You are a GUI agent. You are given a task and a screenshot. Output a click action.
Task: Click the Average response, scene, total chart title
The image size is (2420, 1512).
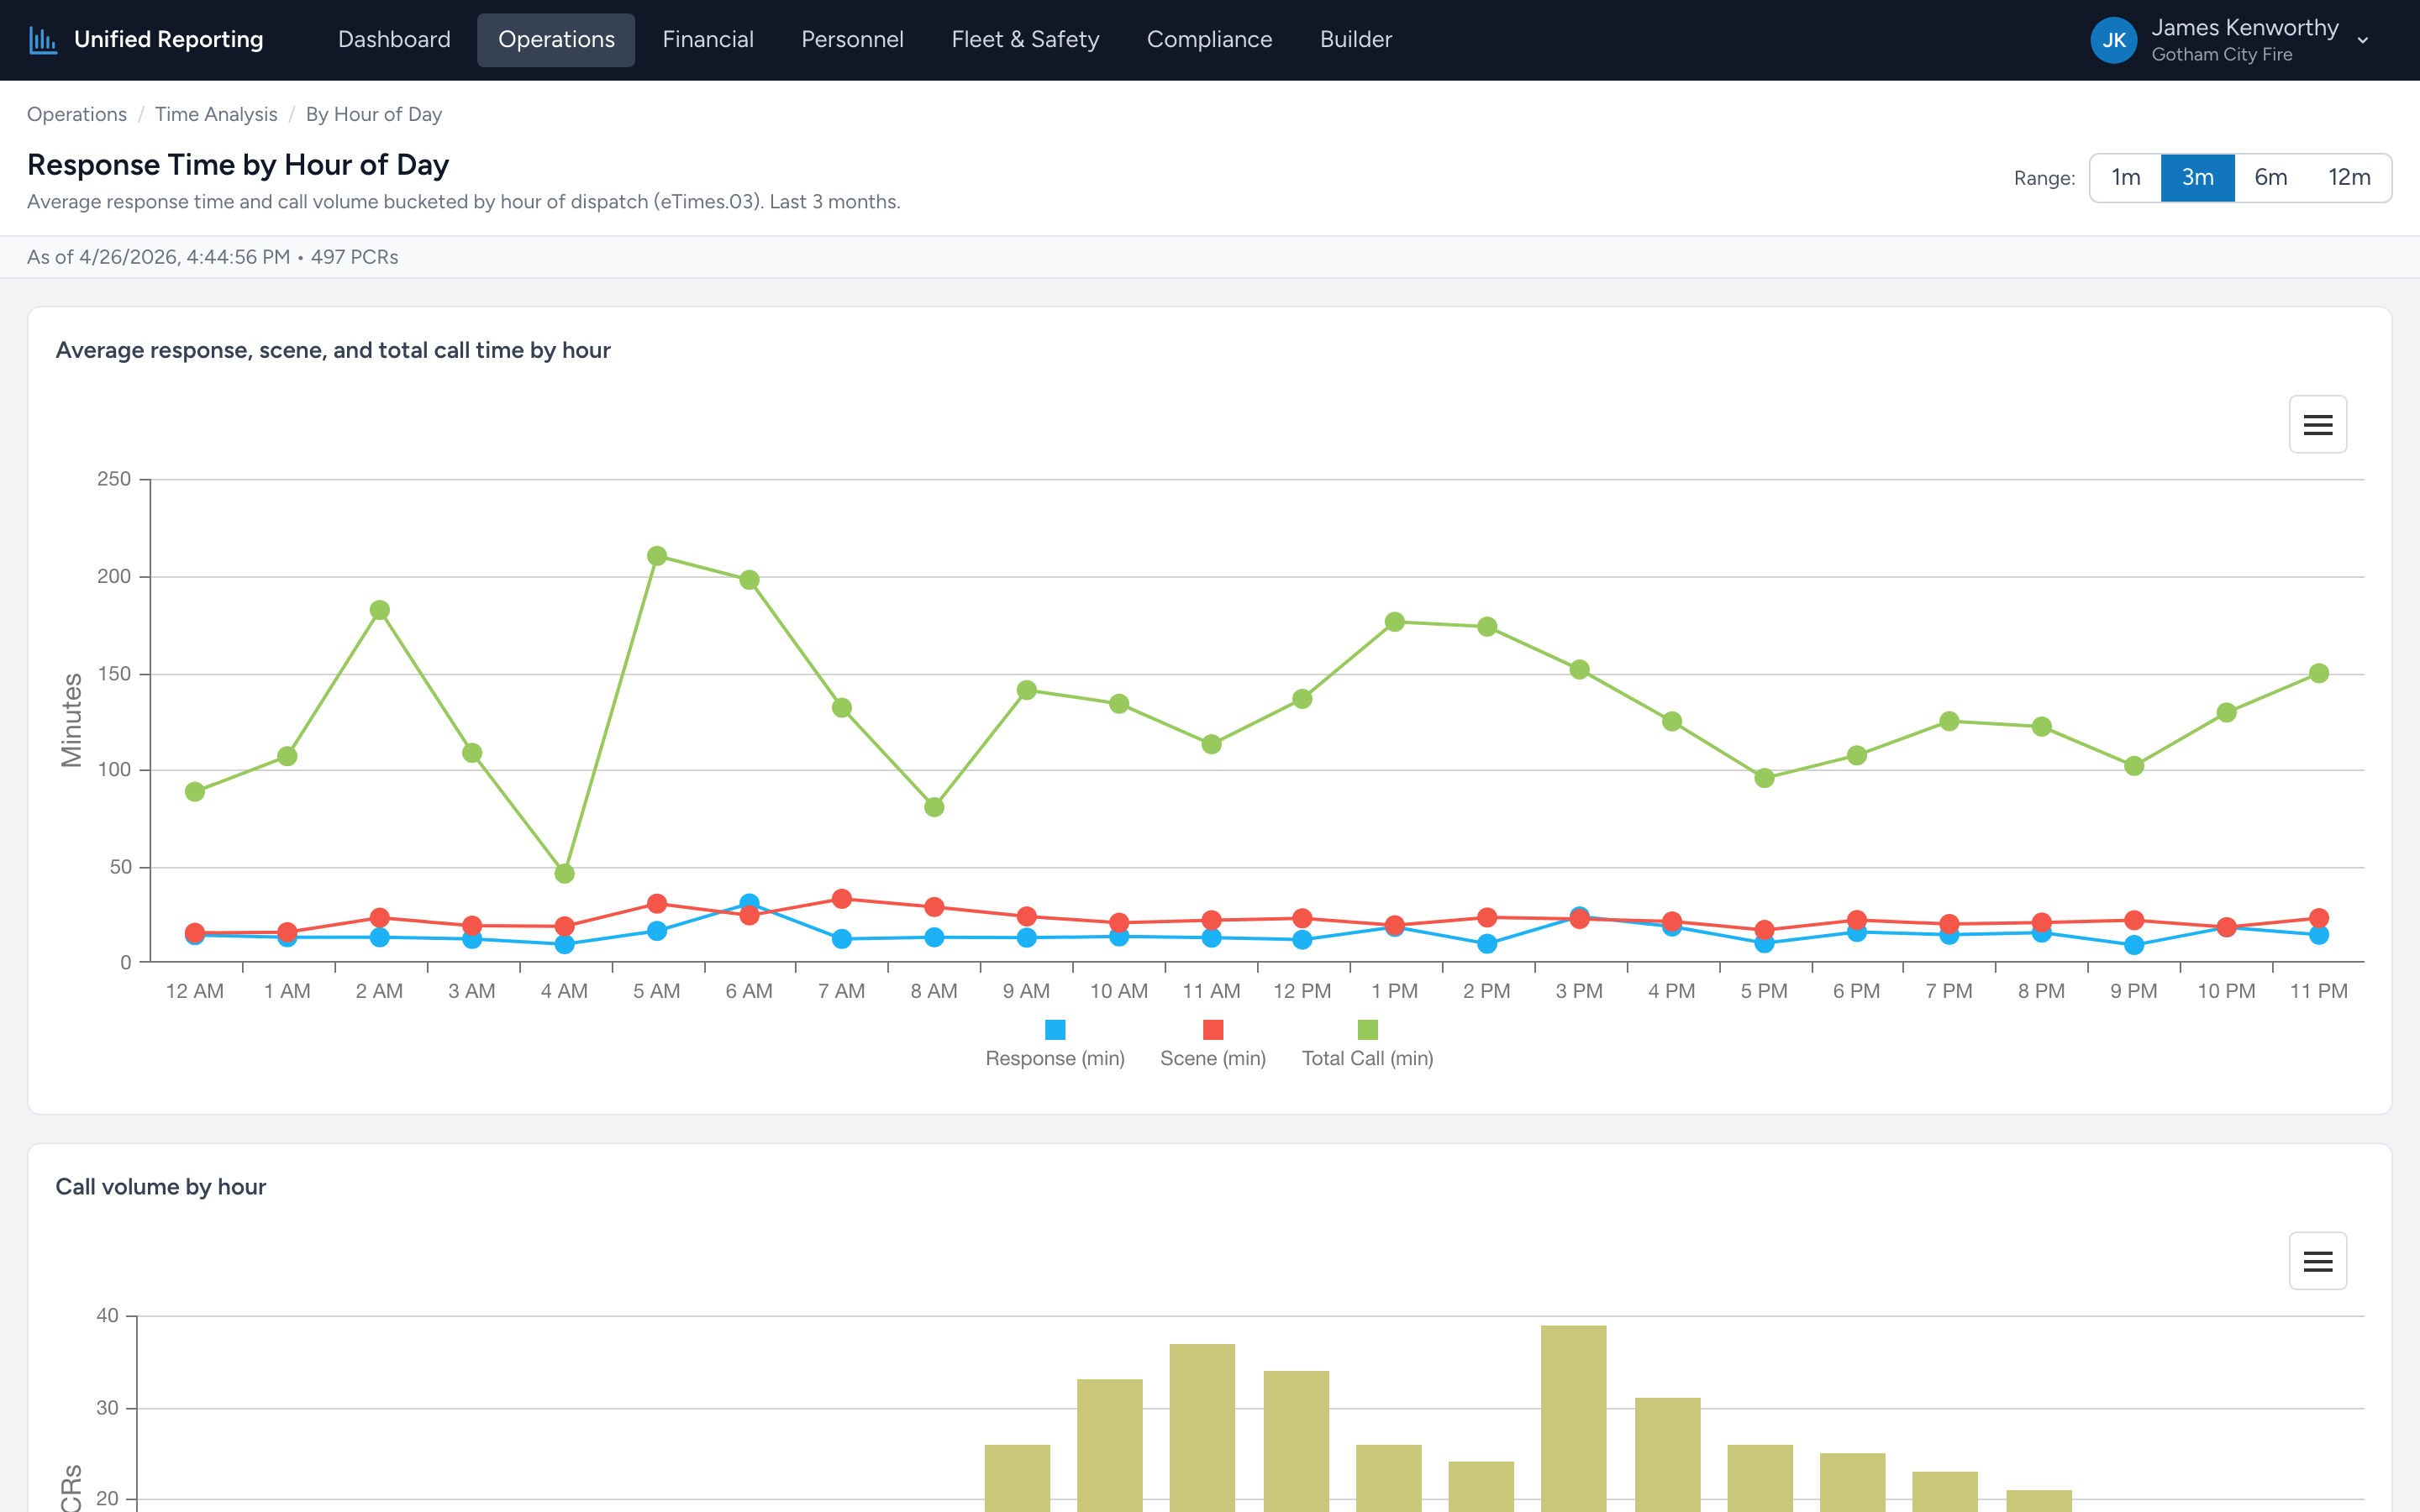tap(333, 351)
